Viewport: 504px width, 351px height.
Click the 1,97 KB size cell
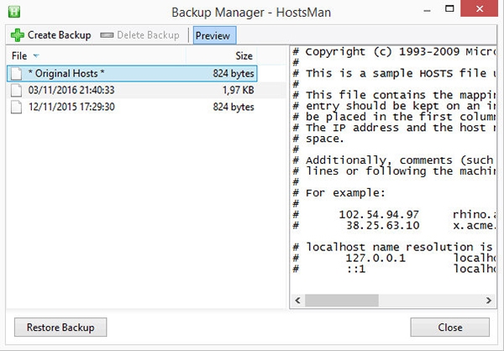click(239, 91)
